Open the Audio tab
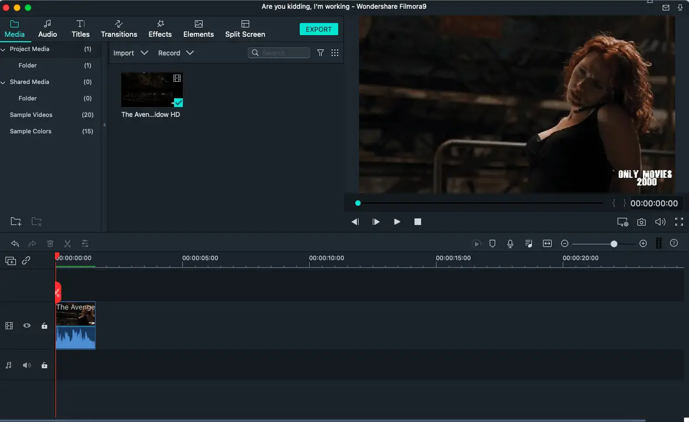This screenshot has height=422, width=689. click(x=48, y=29)
